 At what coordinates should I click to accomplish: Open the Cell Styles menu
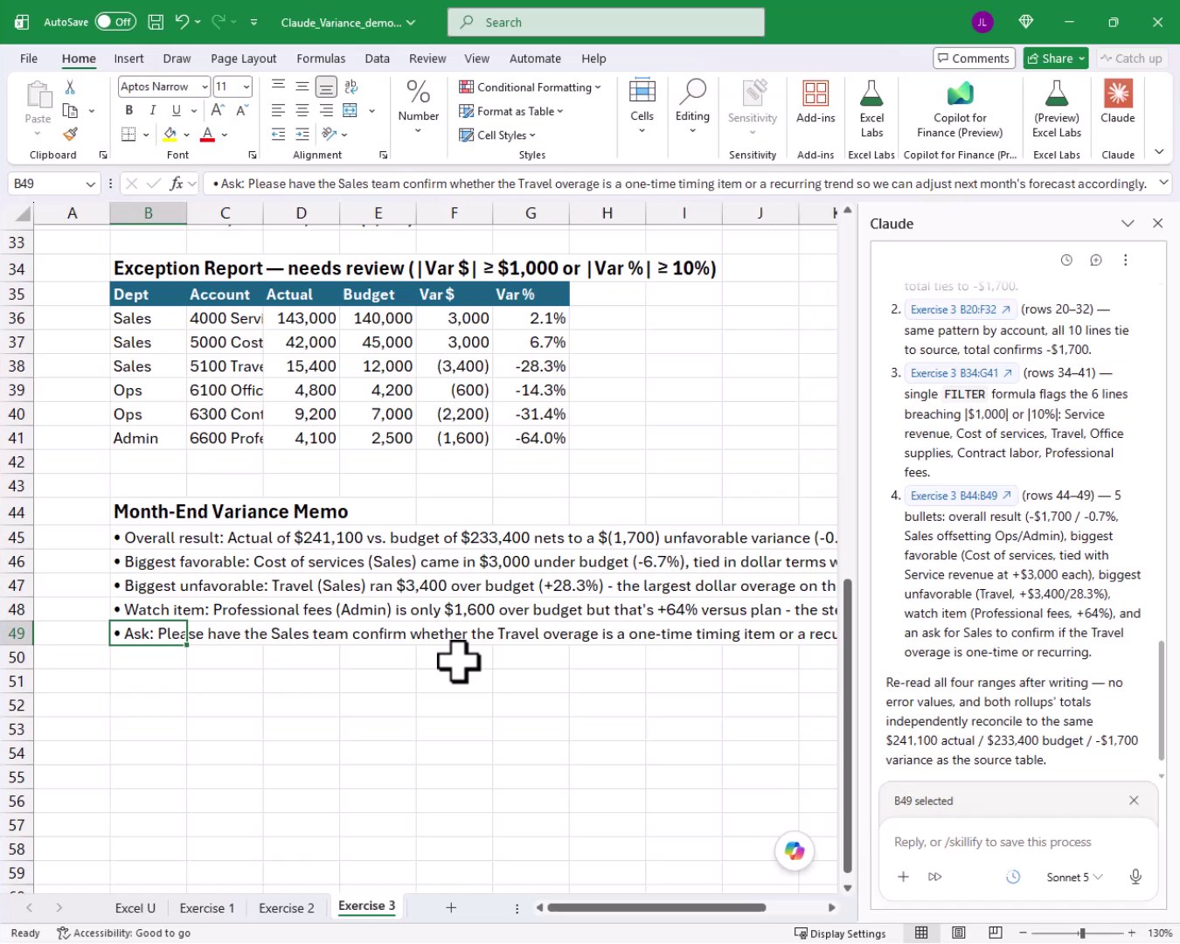click(497, 135)
